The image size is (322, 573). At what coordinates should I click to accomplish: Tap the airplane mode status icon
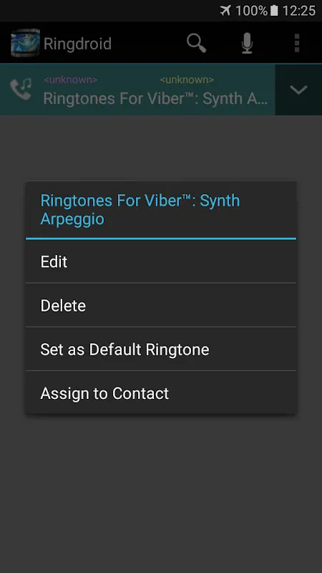click(x=225, y=11)
